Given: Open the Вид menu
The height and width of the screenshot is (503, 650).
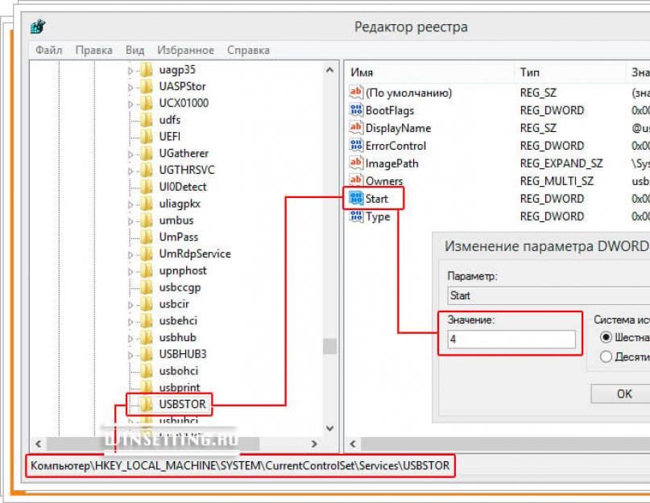Looking at the screenshot, I should coord(135,50).
